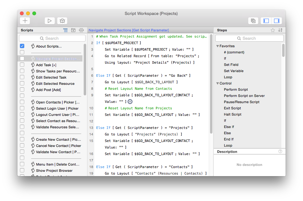Click the new folder icon in Scripts
The image size is (303, 201).
[73, 30]
